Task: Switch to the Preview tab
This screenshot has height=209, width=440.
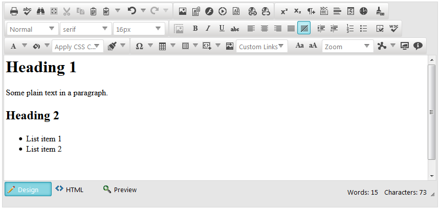Action: 120,190
